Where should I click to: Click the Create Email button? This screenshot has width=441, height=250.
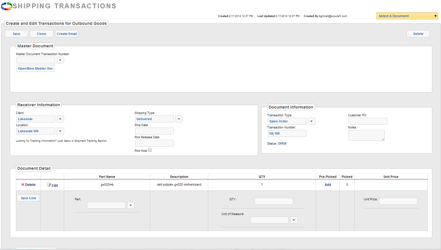[67, 34]
